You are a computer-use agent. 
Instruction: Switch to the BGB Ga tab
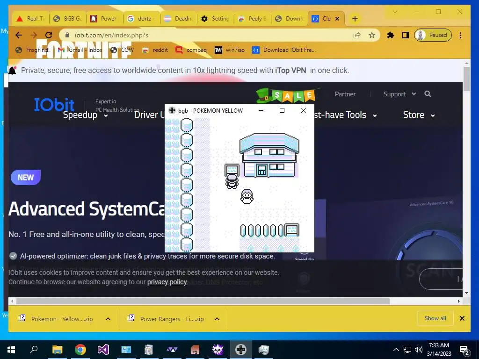pos(68,19)
